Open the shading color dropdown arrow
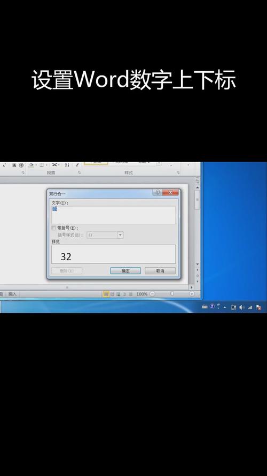This screenshot has width=267, height=476. (x=36, y=165)
